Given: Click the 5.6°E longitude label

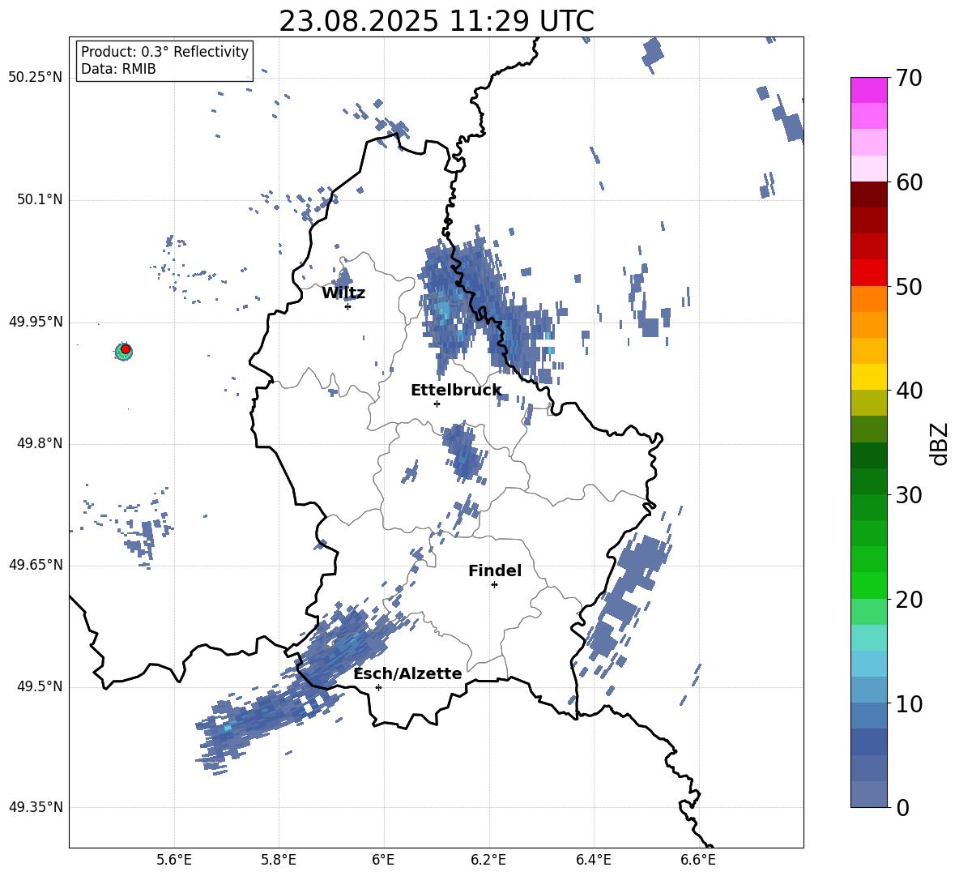Looking at the screenshot, I should (x=174, y=860).
